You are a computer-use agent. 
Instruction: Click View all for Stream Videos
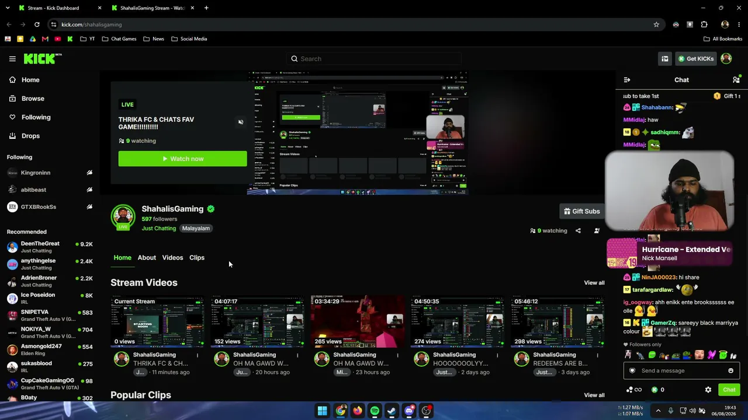click(594, 283)
